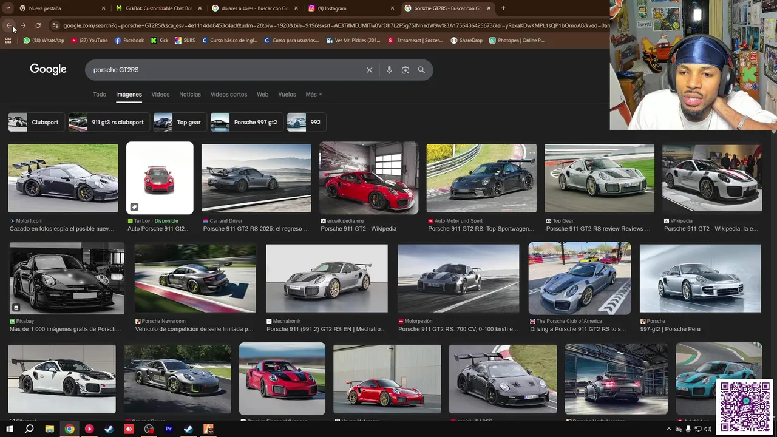Image resolution: width=777 pixels, height=437 pixels.
Task: Open ShareDrop bookmark
Action: (466, 41)
